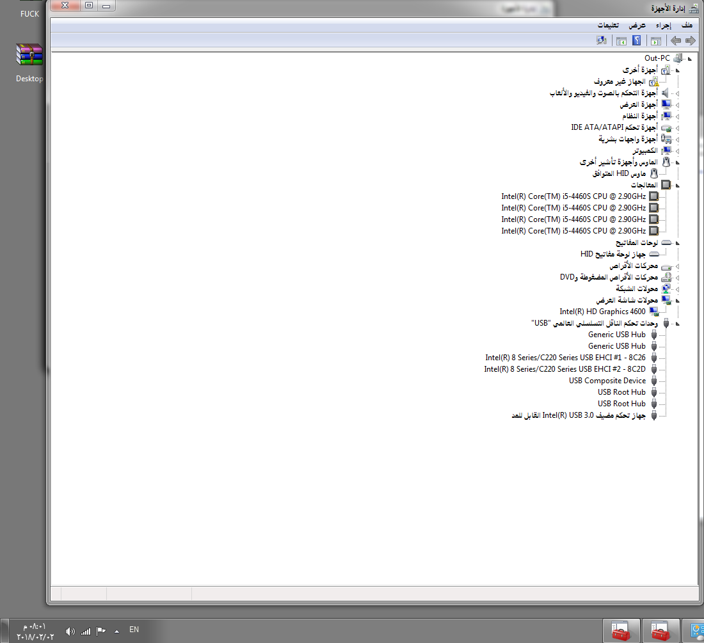Expand the DVD drives node
The height and width of the screenshot is (643, 704).
(x=678, y=277)
